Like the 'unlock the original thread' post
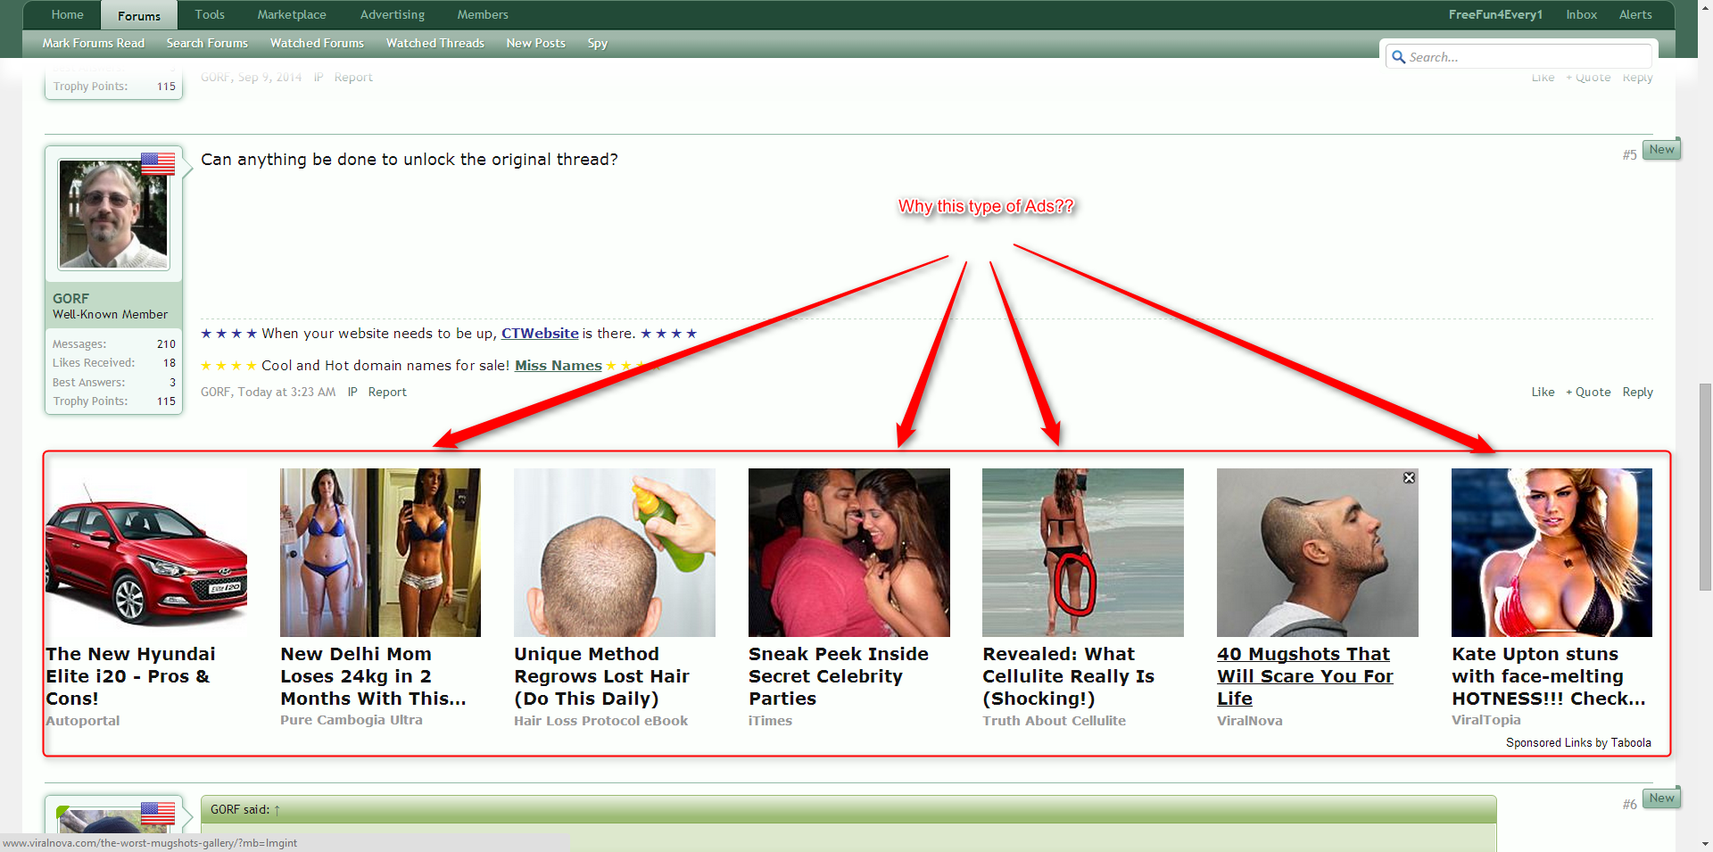The height and width of the screenshot is (852, 1713). click(x=1543, y=392)
